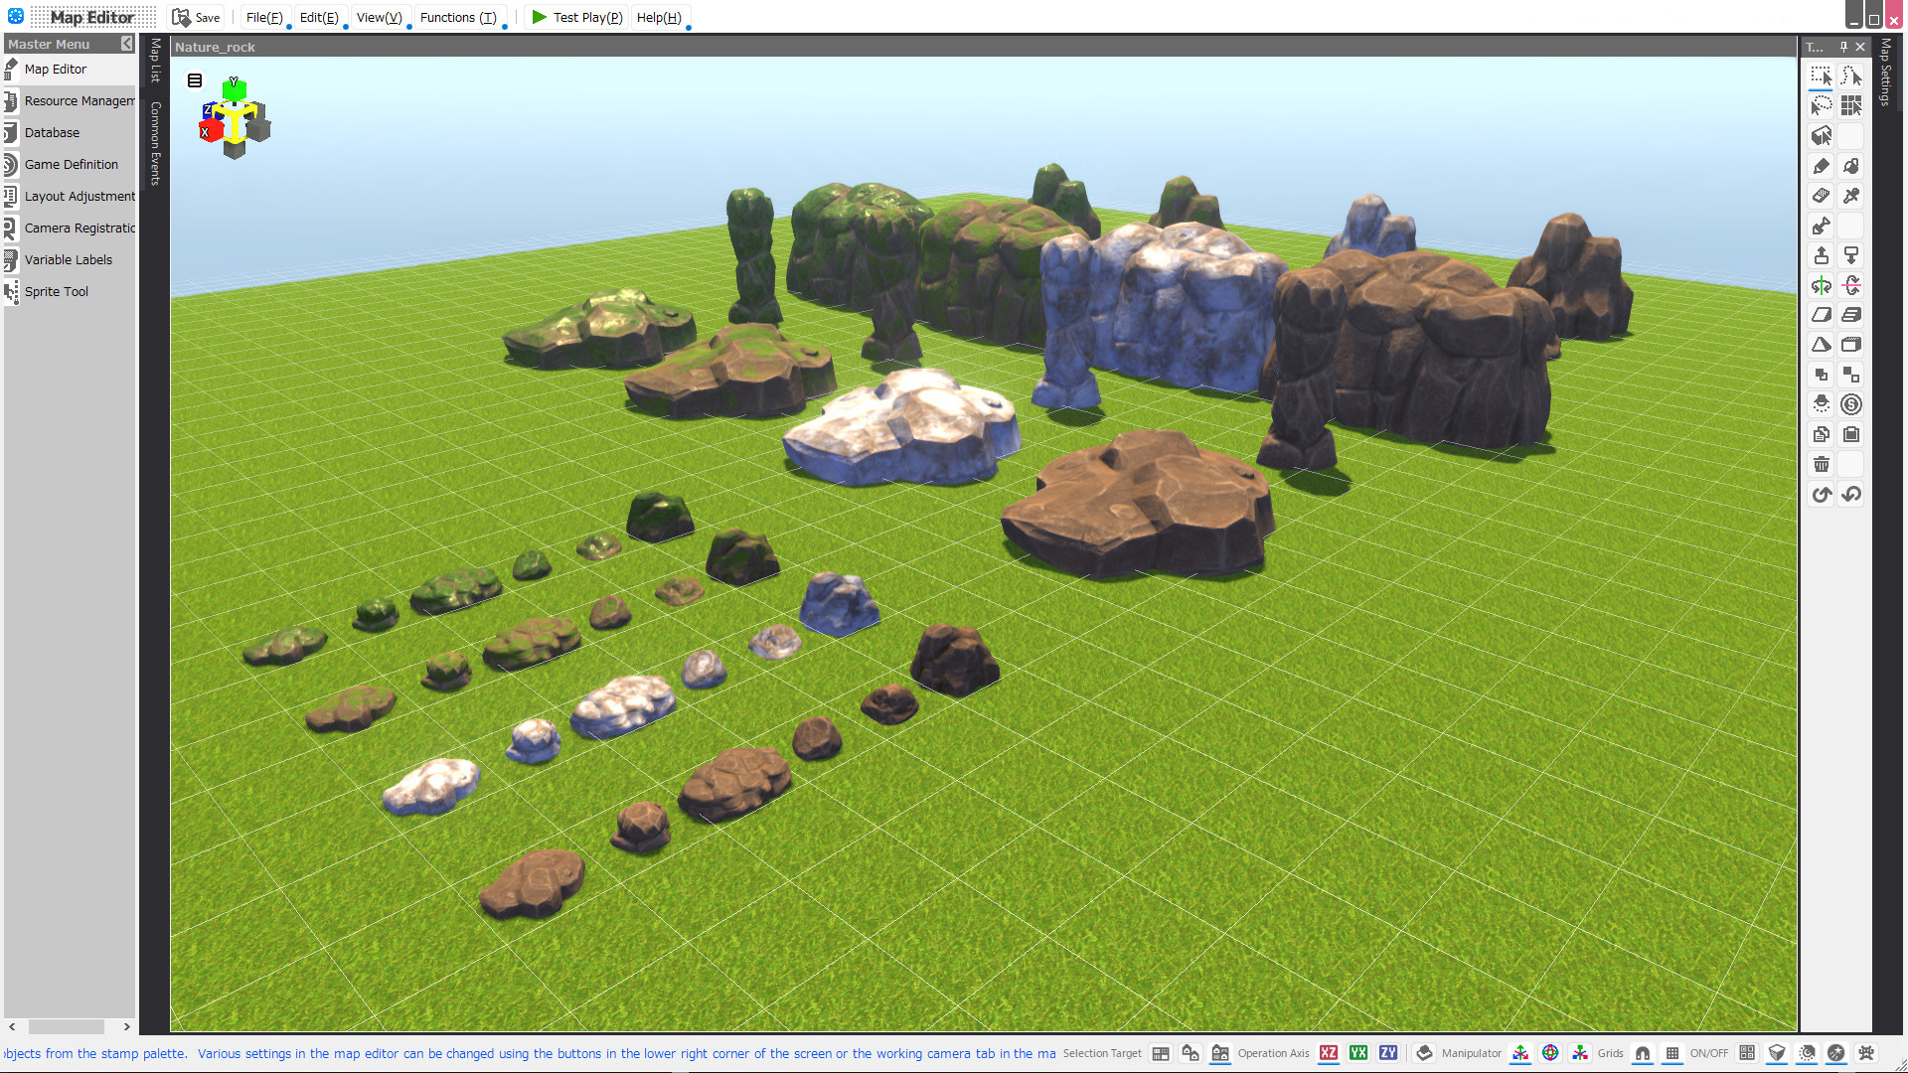Toggle the grid ON/OFF display
1908x1073 pixels.
click(x=1672, y=1053)
